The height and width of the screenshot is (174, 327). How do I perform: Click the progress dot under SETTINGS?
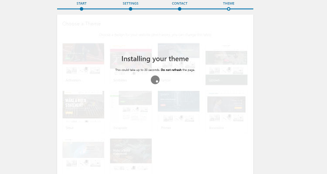[130, 9]
